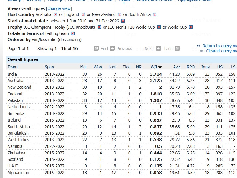The height and width of the screenshot is (178, 237).
Task: Remove the start of match date filter
Action: (123, 21)
